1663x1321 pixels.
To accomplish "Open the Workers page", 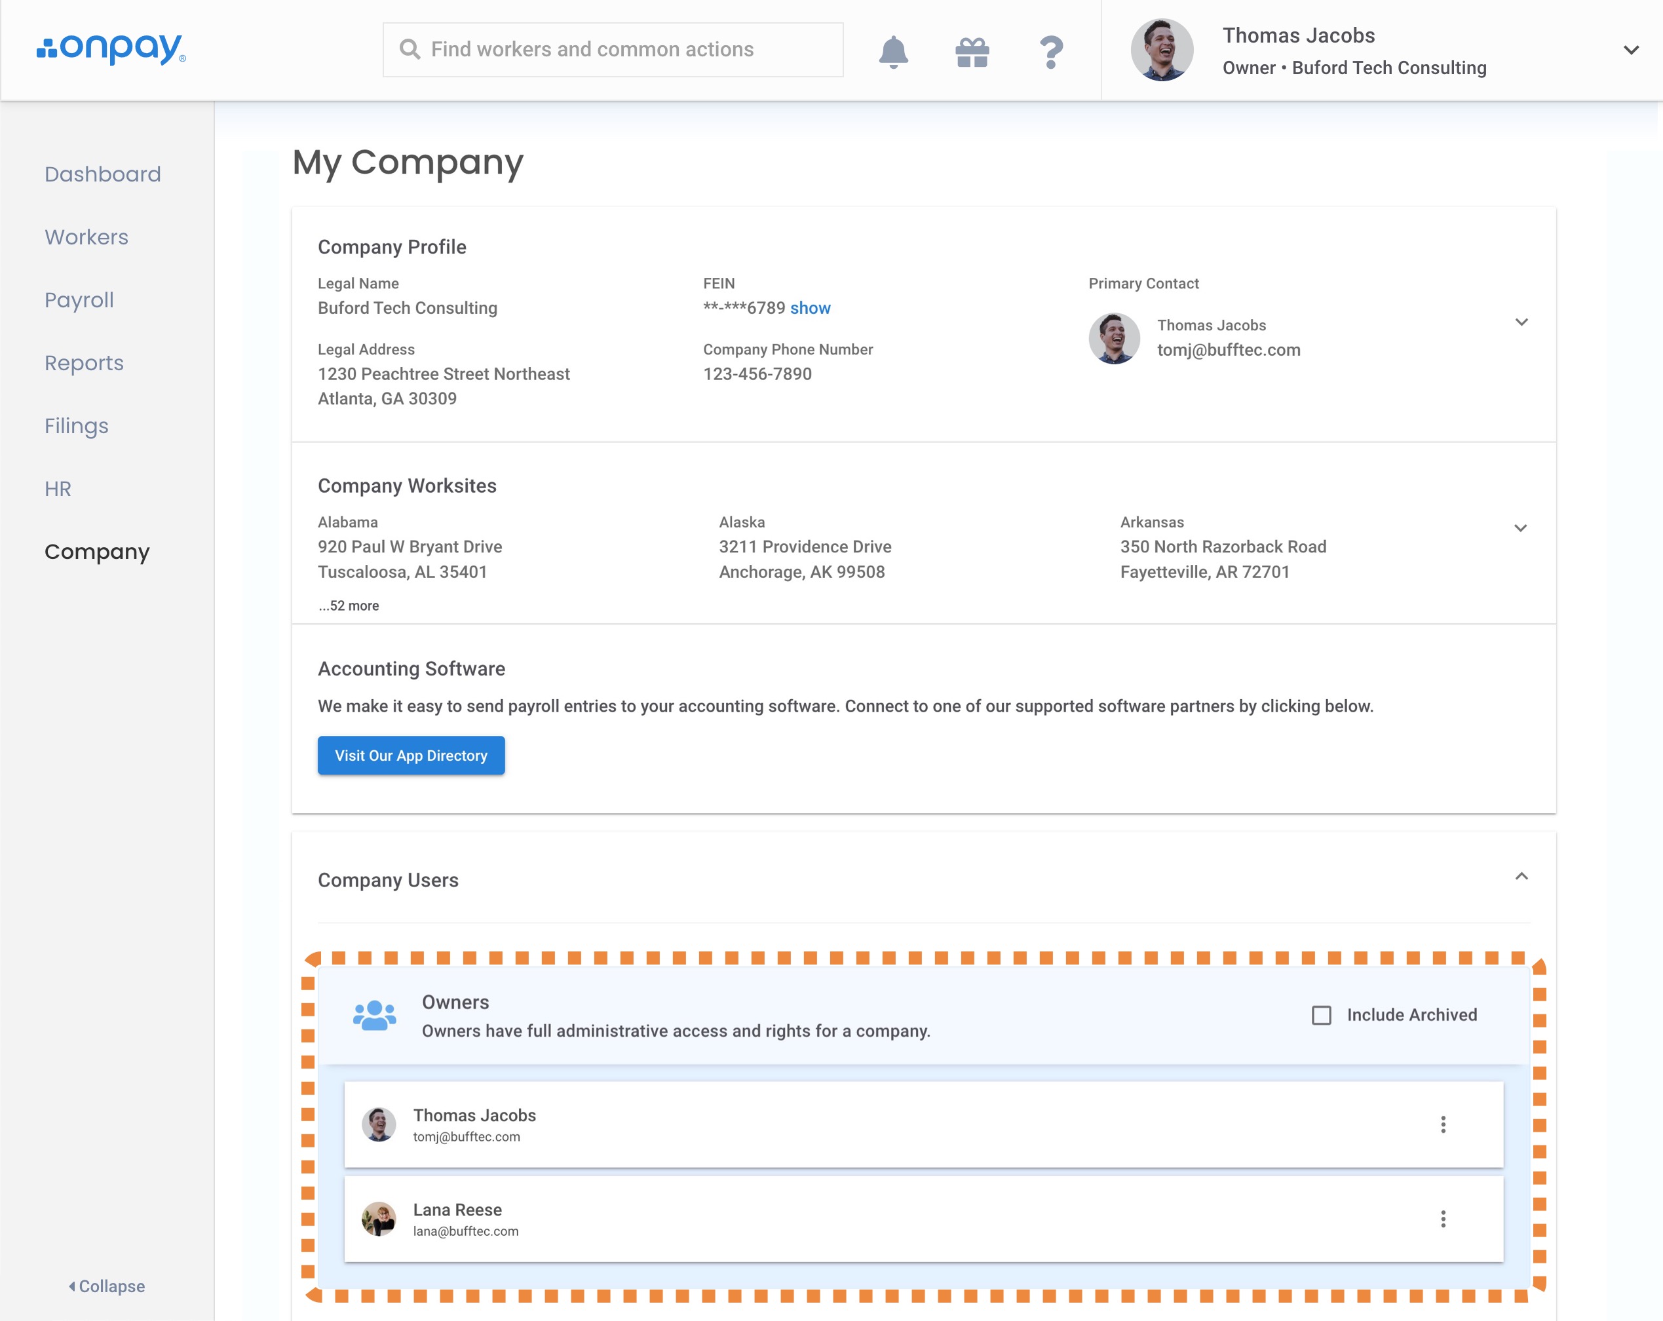I will (x=86, y=237).
